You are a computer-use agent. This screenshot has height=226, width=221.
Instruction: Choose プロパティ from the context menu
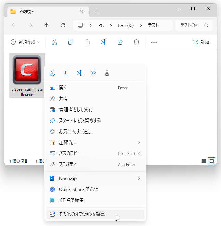point(95,164)
